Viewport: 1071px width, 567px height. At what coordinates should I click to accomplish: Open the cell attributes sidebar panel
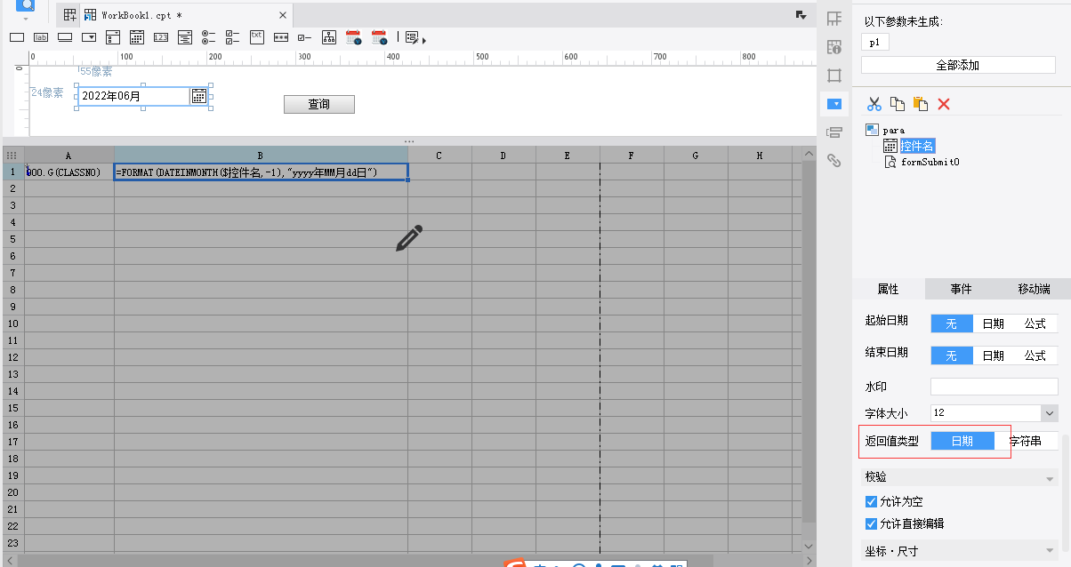[834, 47]
